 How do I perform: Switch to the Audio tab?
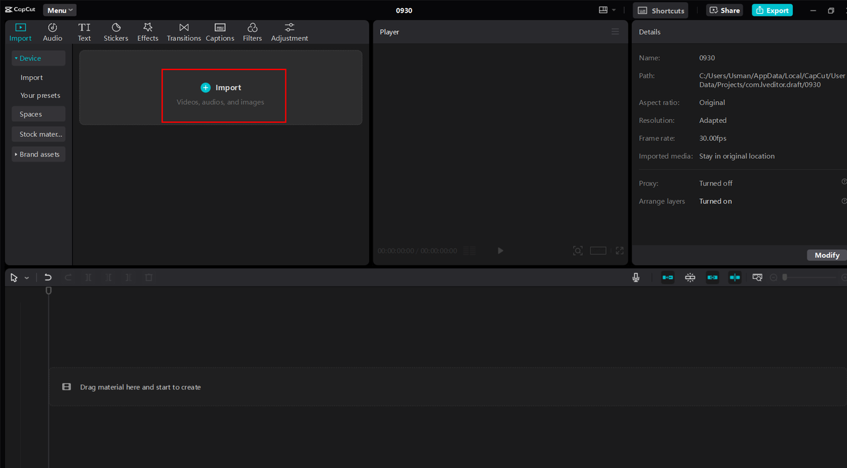tap(52, 32)
